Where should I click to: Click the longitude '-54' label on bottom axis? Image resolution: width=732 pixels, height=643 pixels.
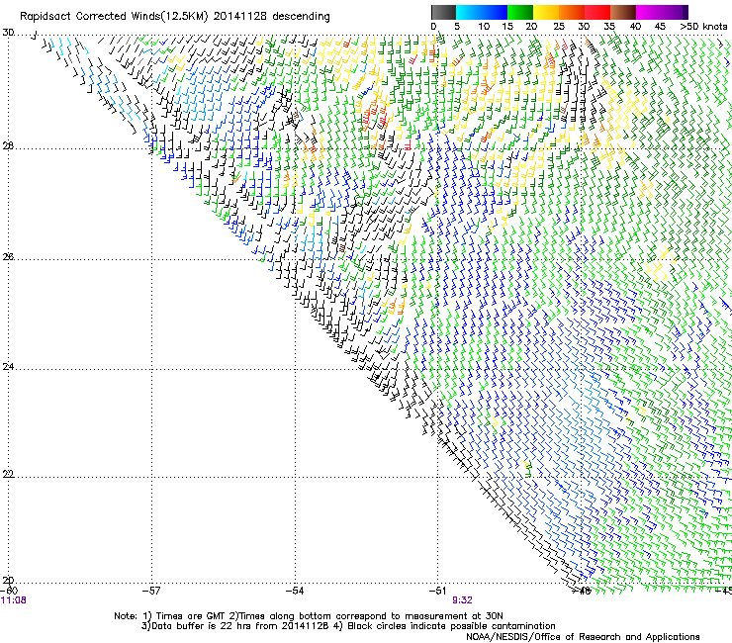coord(295,591)
